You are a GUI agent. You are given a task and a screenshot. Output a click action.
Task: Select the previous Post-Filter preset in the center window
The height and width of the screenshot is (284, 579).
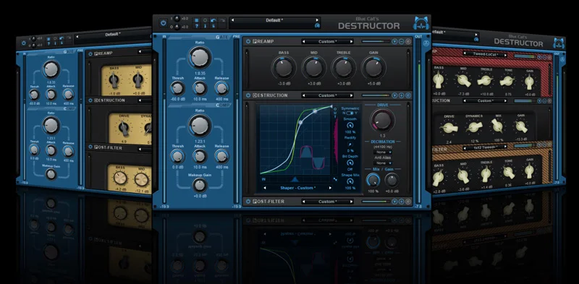tap(304, 202)
